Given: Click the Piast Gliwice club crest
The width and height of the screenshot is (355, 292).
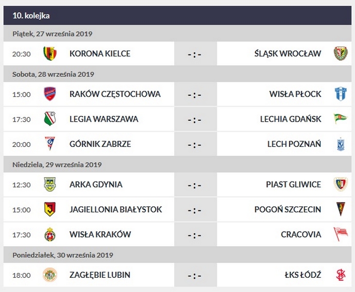Looking at the screenshot, I should click(x=340, y=184).
